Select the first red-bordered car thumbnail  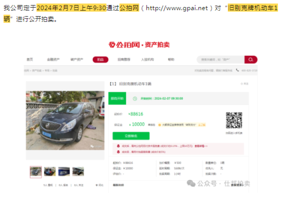click(36, 172)
